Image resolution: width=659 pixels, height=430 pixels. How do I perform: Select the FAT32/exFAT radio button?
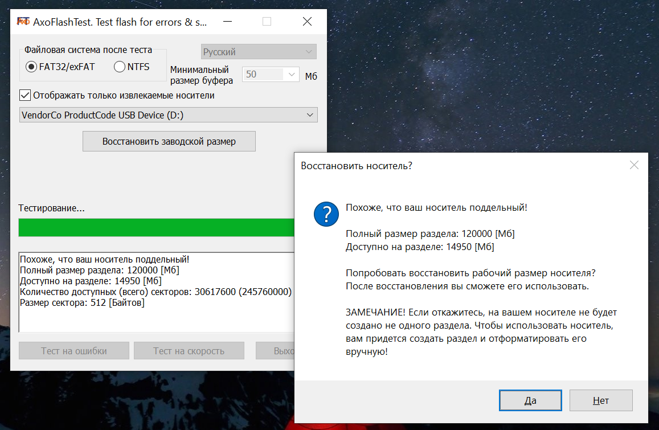coord(31,67)
